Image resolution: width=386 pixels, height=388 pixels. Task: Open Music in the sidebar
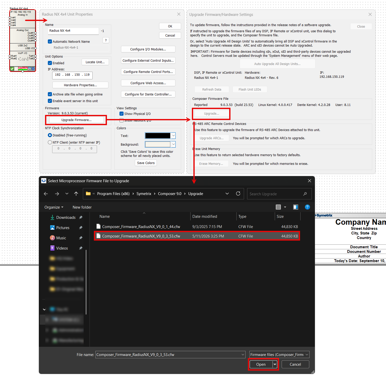[61, 238]
